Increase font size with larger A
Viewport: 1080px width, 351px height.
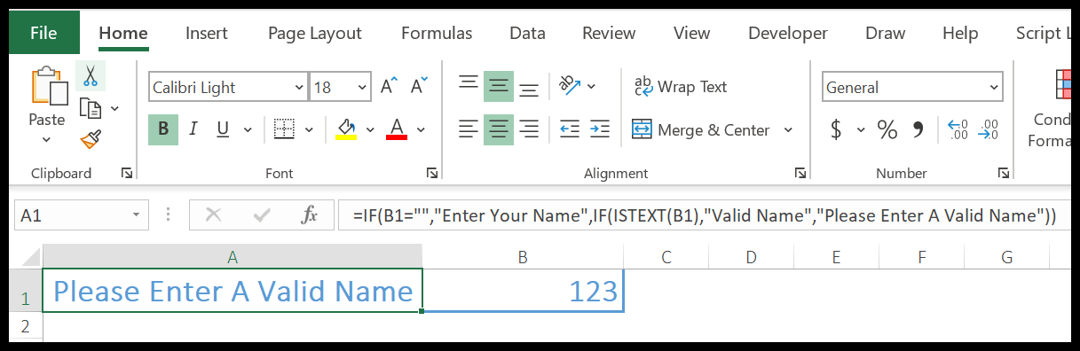coord(389,87)
